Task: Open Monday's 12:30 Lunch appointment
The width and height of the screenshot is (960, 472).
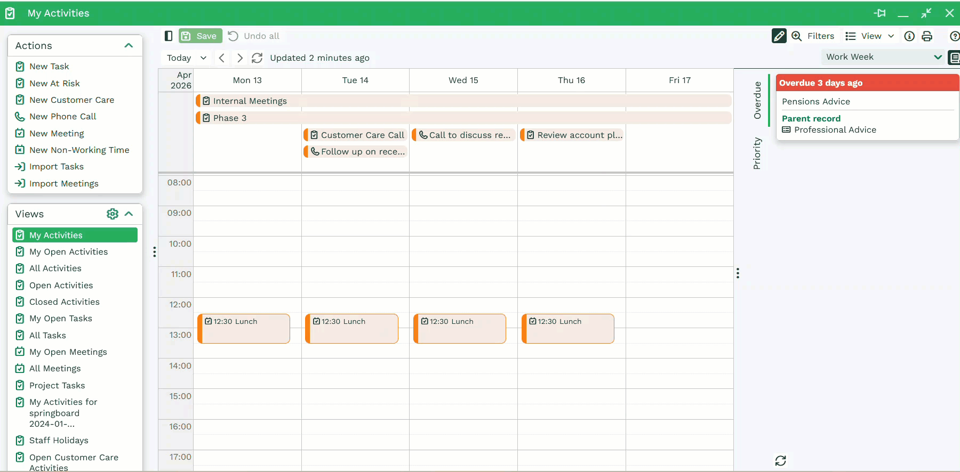Action: pyautogui.click(x=244, y=329)
